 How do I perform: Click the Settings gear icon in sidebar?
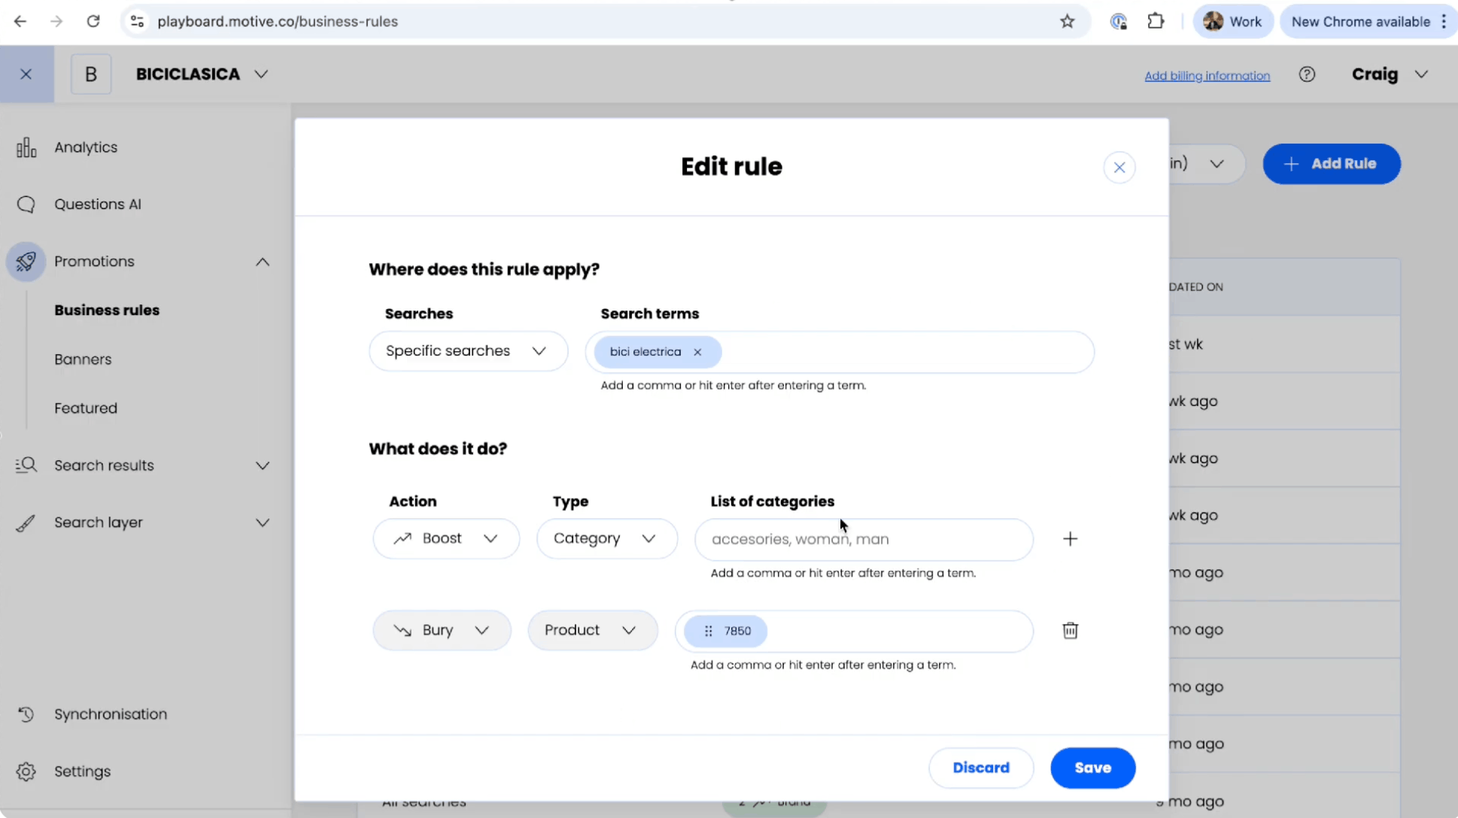coord(26,771)
